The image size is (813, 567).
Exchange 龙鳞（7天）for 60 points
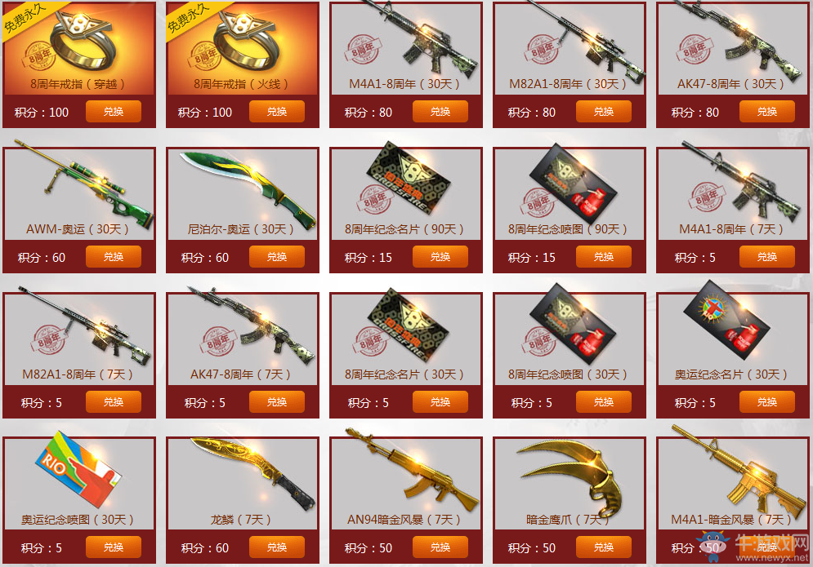[277, 547]
